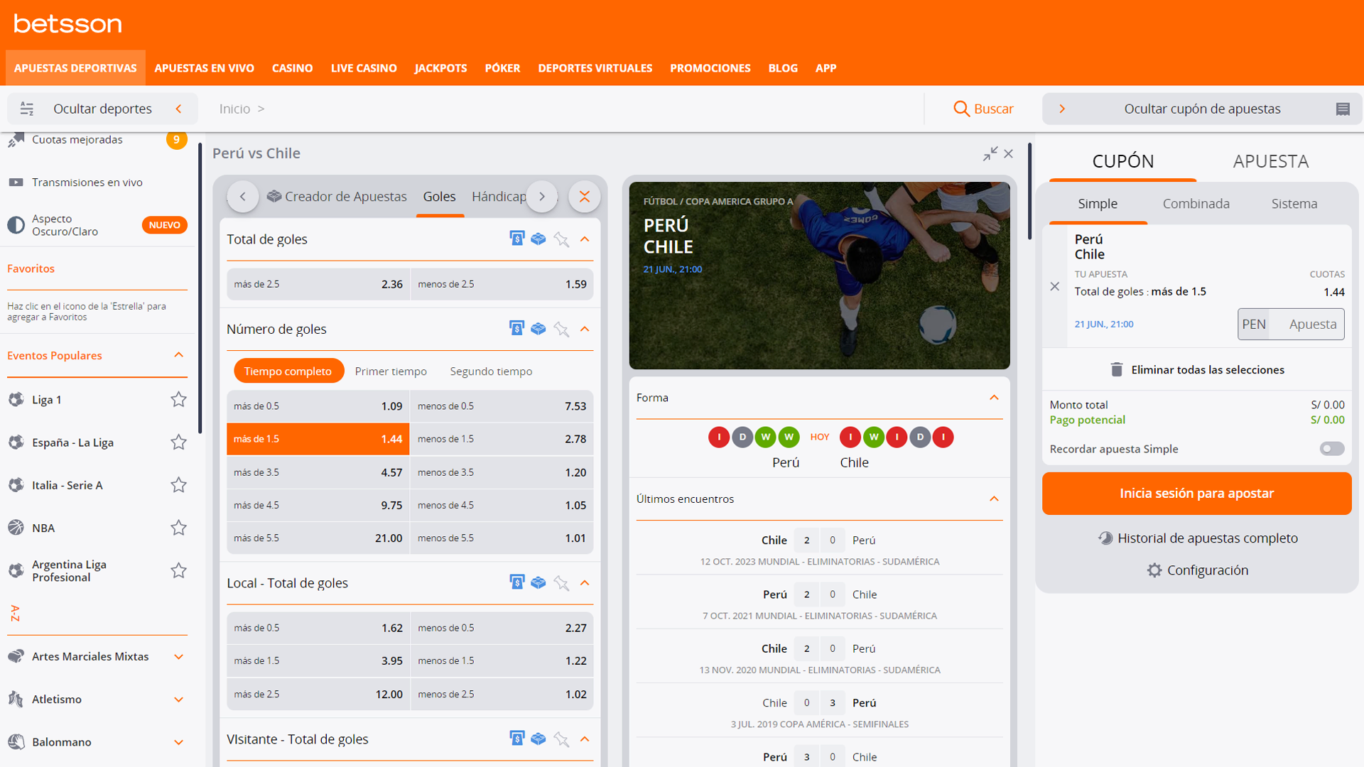Click Ocultar cupón de apuestas button

[1201, 109]
